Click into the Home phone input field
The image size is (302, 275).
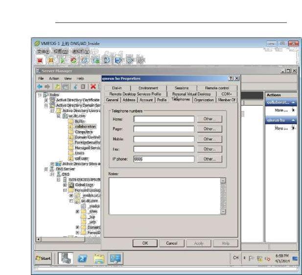point(164,119)
